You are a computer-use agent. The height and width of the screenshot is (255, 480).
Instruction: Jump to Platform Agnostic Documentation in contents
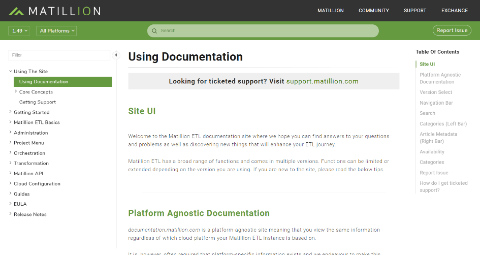[x=440, y=78]
